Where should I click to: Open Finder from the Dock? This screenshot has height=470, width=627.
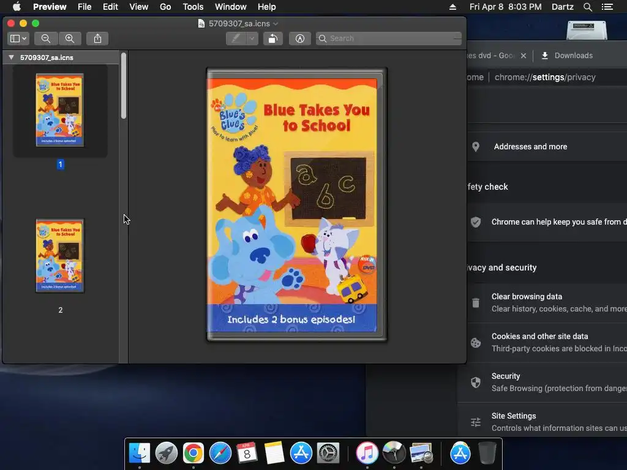tap(140, 453)
